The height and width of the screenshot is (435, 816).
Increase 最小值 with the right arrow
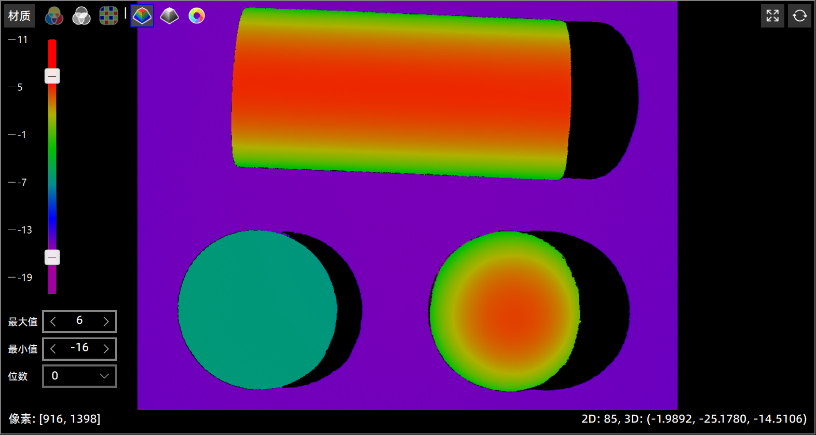(106, 349)
